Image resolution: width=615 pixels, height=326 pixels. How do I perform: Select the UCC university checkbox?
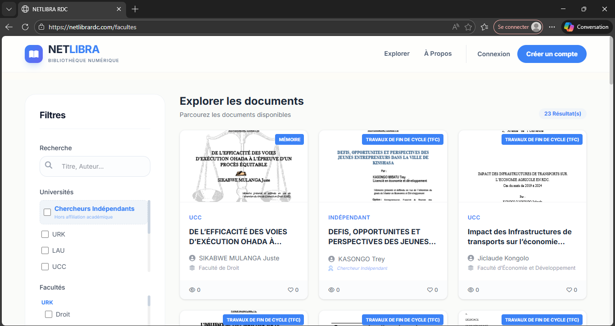coord(45,267)
